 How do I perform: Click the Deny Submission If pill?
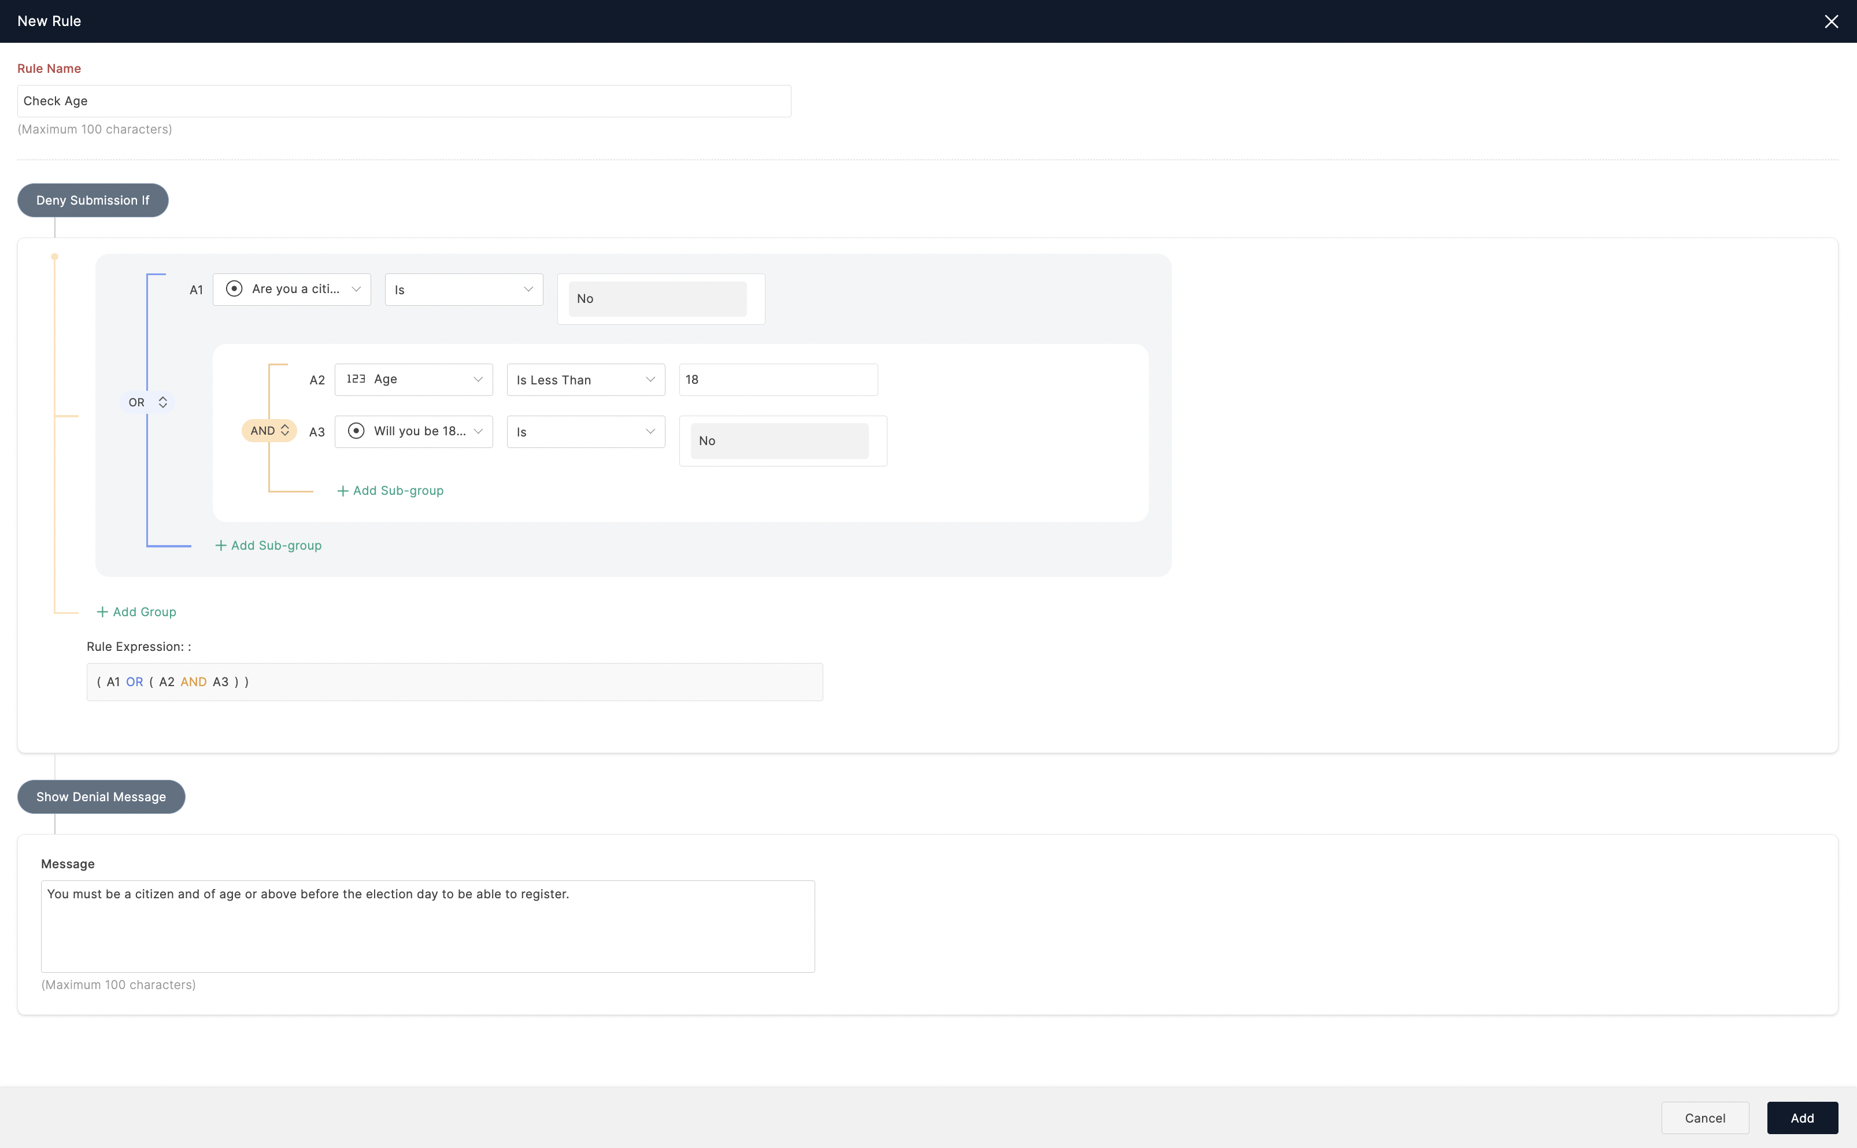click(x=93, y=201)
